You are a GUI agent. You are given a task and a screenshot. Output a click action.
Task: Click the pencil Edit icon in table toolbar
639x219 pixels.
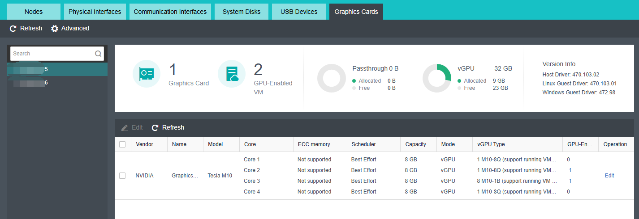(x=125, y=128)
